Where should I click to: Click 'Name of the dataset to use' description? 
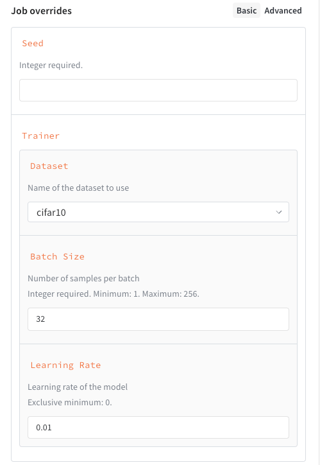[78, 188]
